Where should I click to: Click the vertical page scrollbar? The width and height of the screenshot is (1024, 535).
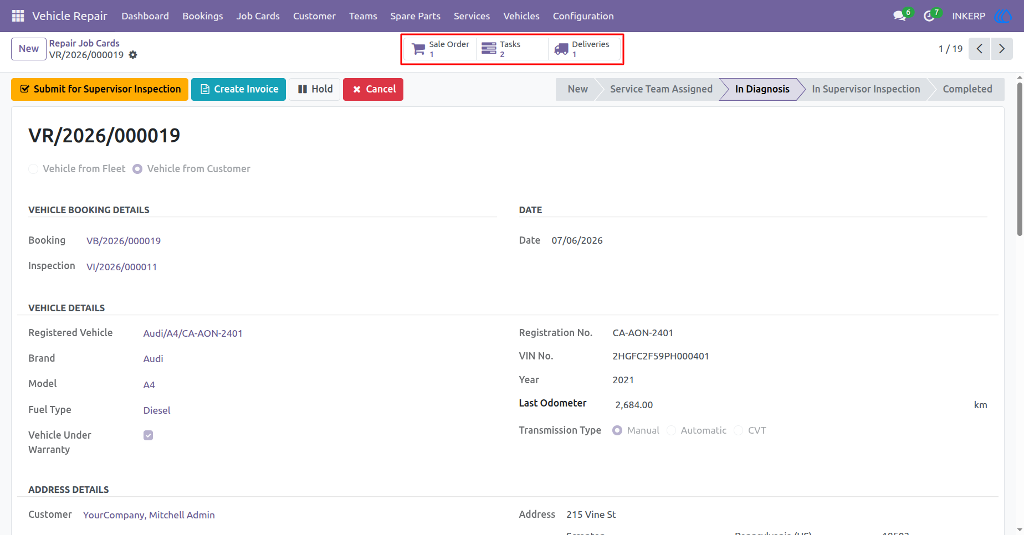pyautogui.click(x=1020, y=160)
